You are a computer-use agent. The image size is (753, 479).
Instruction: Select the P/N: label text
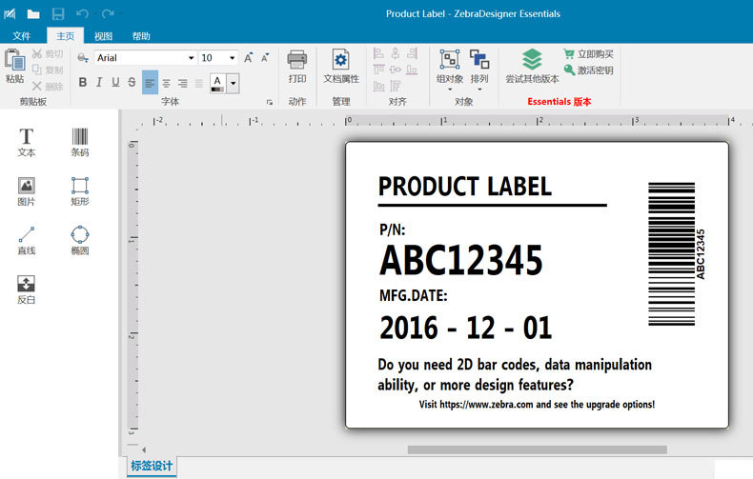[393, 230]
